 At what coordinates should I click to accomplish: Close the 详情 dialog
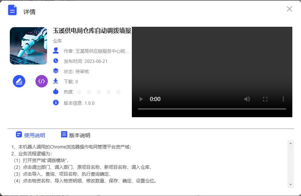pos(289,9)
